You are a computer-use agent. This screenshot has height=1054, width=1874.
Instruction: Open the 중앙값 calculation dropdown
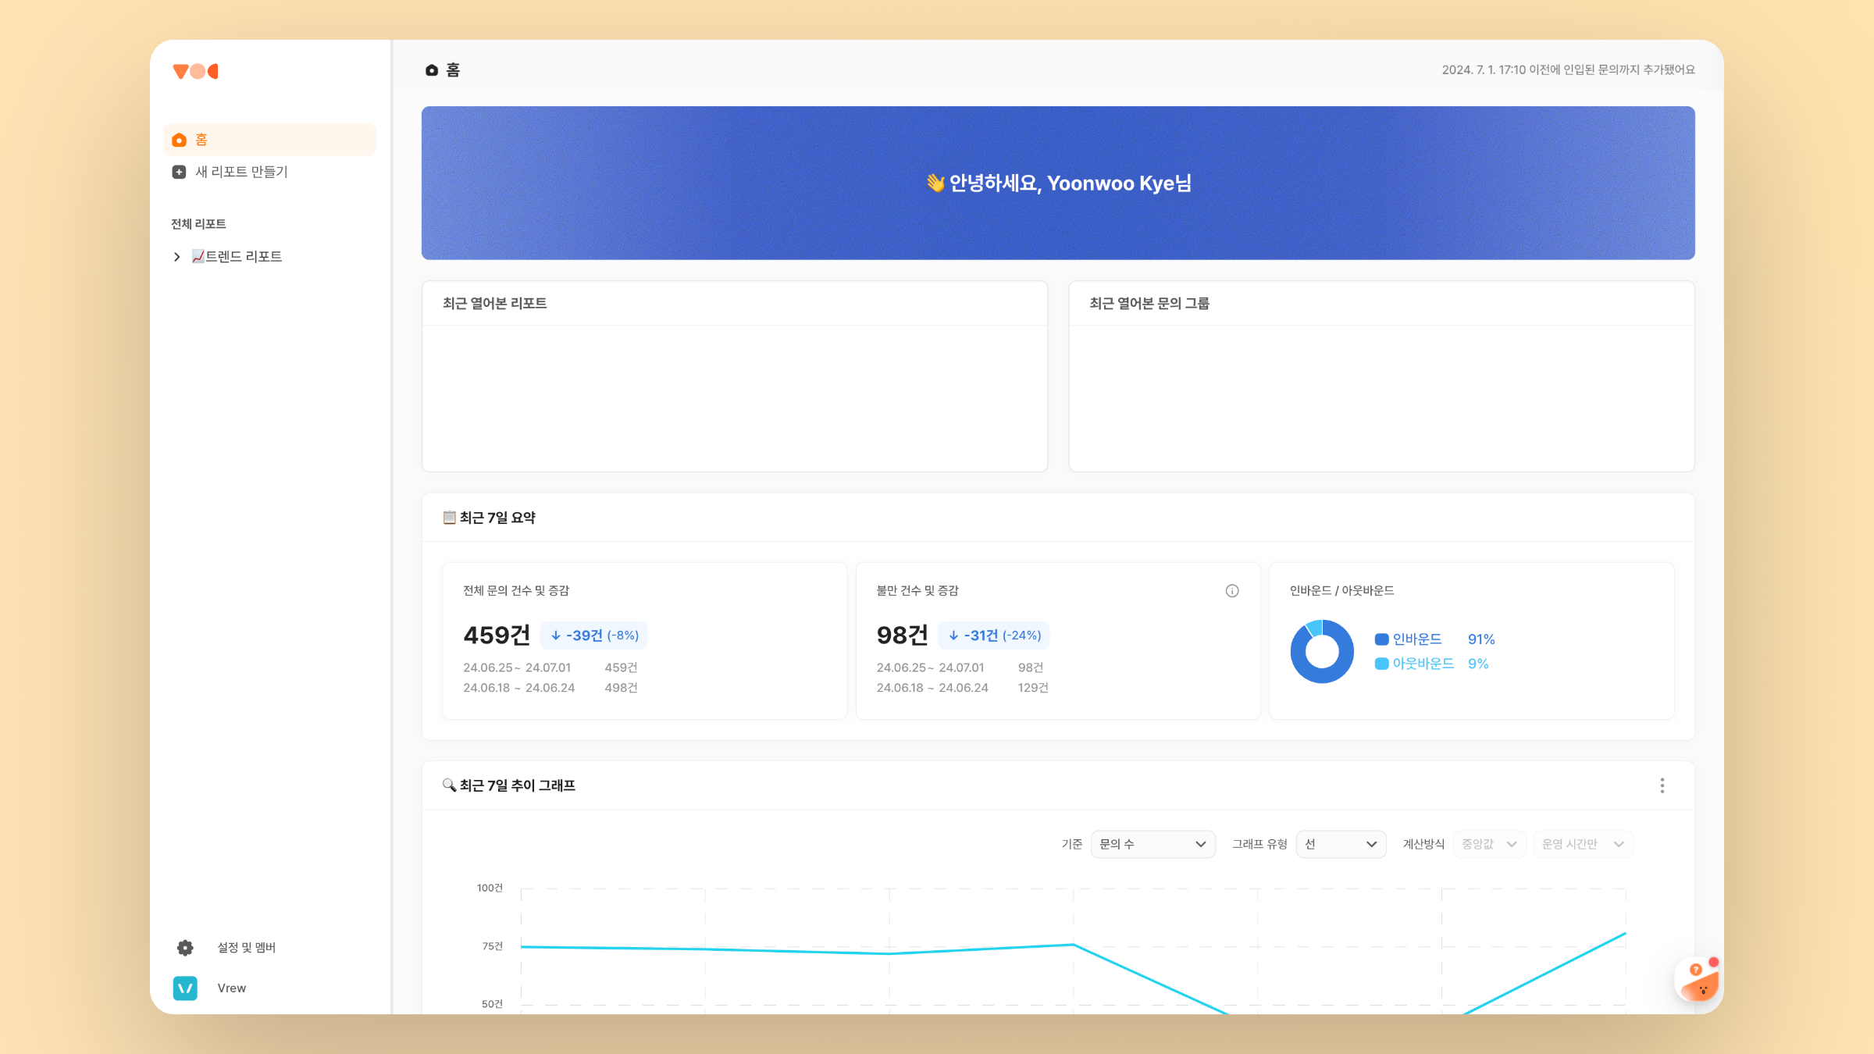tap(1488, 844)
